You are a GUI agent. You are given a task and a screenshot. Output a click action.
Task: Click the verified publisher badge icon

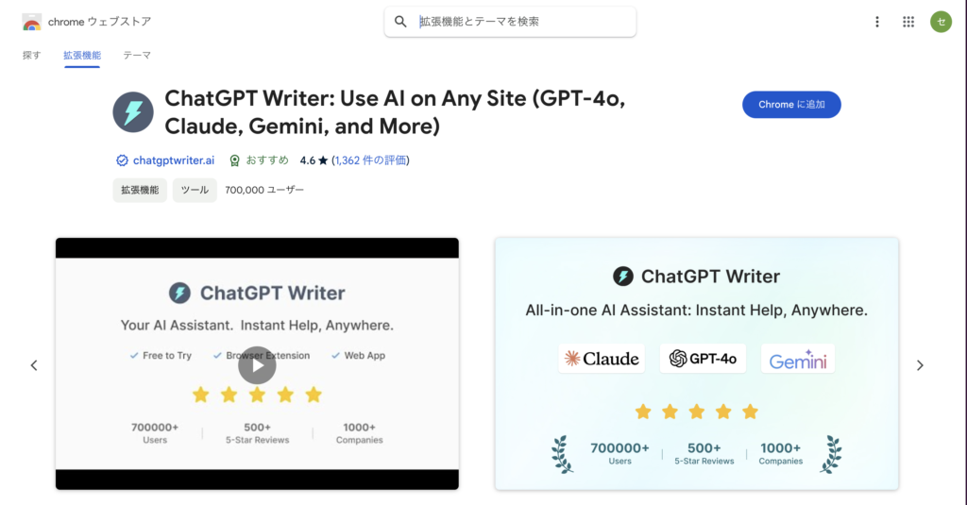click(122, 160)
